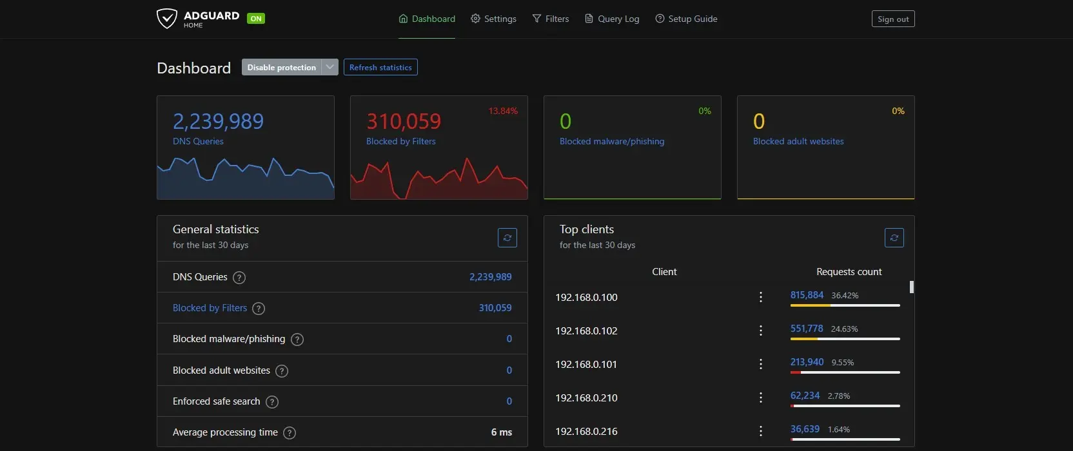1073x451 pixels.
Task: Show help icon for Average processing time
Action: 290,433
